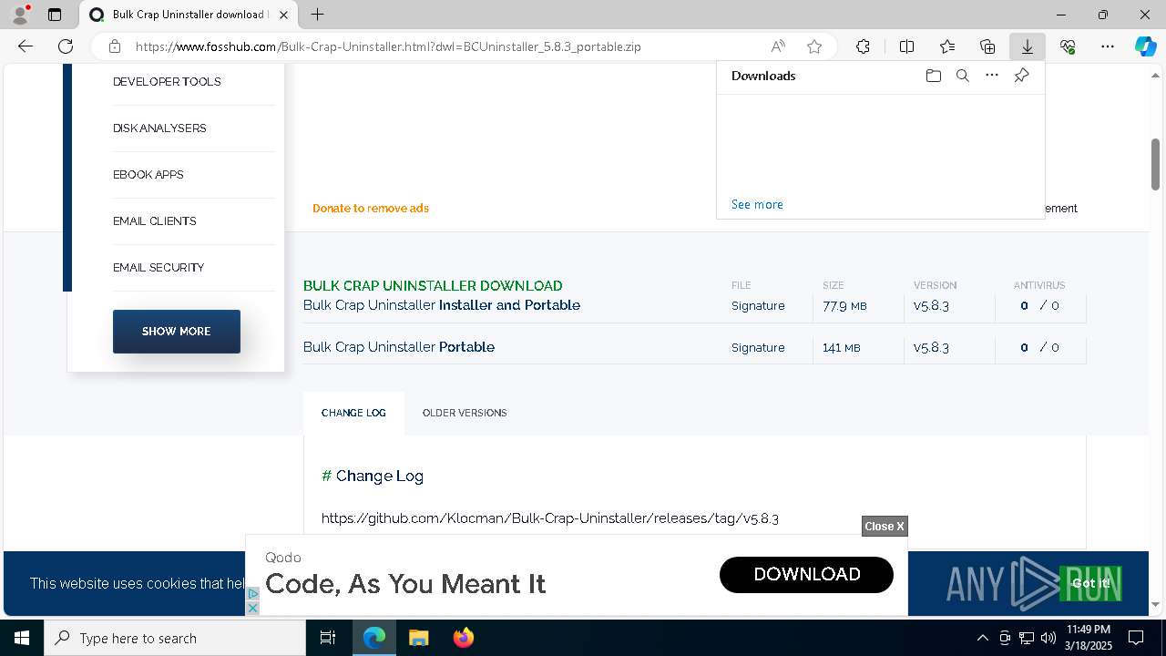Click the GitHub releases URL text
1166x656 pixels.
point(550,518)
